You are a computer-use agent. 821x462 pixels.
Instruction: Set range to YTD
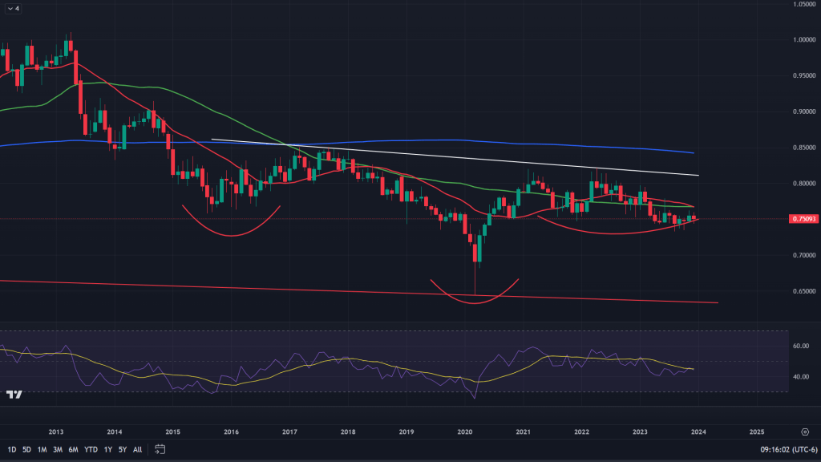click(x=91, y=449)
